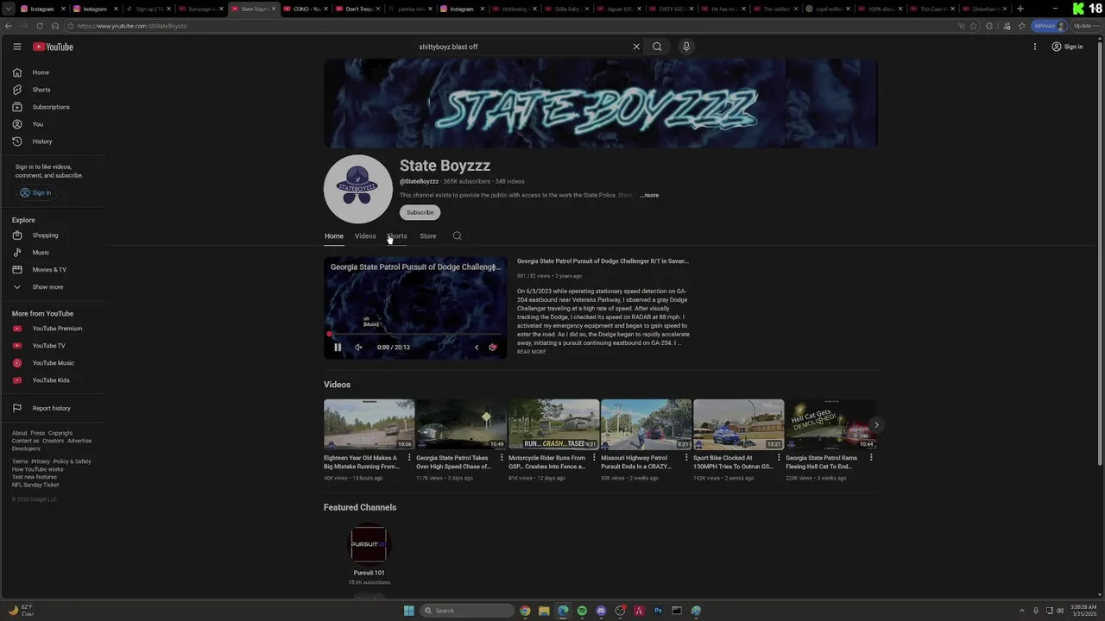Switch to the channel Shorts tab
This screenshot has height=621, width=1105.
(x=397, y=236)
